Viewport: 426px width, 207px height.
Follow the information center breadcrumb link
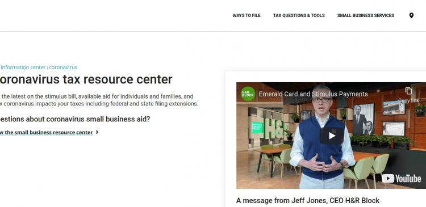pyautogui.click(x=39, y=67)
